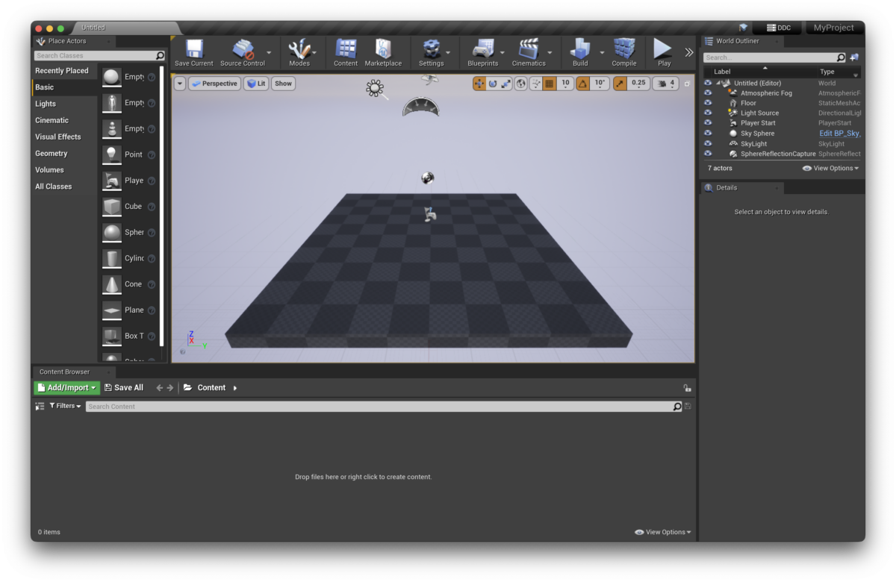Select the Recently Placed category
Screen dimensions: 896x582
[x=61, y=71]
